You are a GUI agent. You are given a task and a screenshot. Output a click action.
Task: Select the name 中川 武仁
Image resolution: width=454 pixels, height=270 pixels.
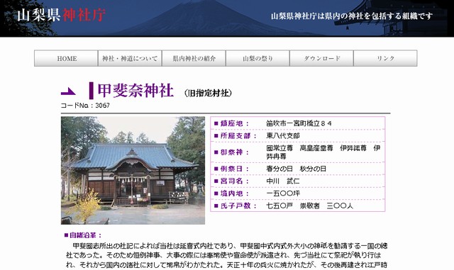pyautogui.click(x=283, y=181)
